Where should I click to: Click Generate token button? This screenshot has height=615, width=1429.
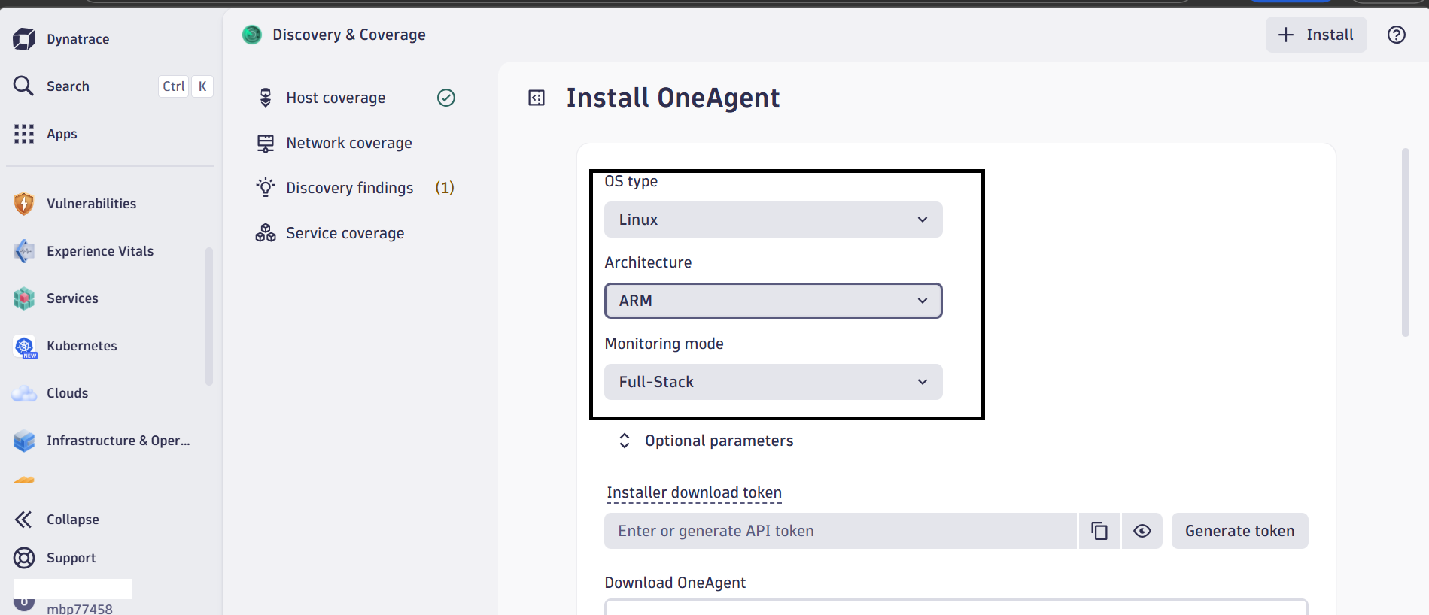point(1240,531)
